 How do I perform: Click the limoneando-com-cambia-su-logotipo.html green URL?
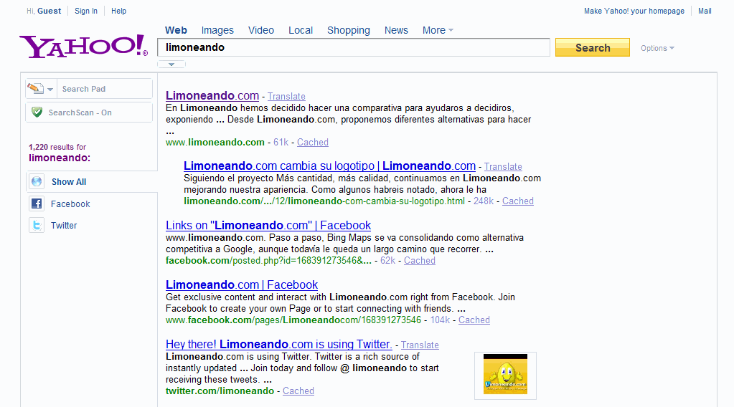(x=324, y=201)
